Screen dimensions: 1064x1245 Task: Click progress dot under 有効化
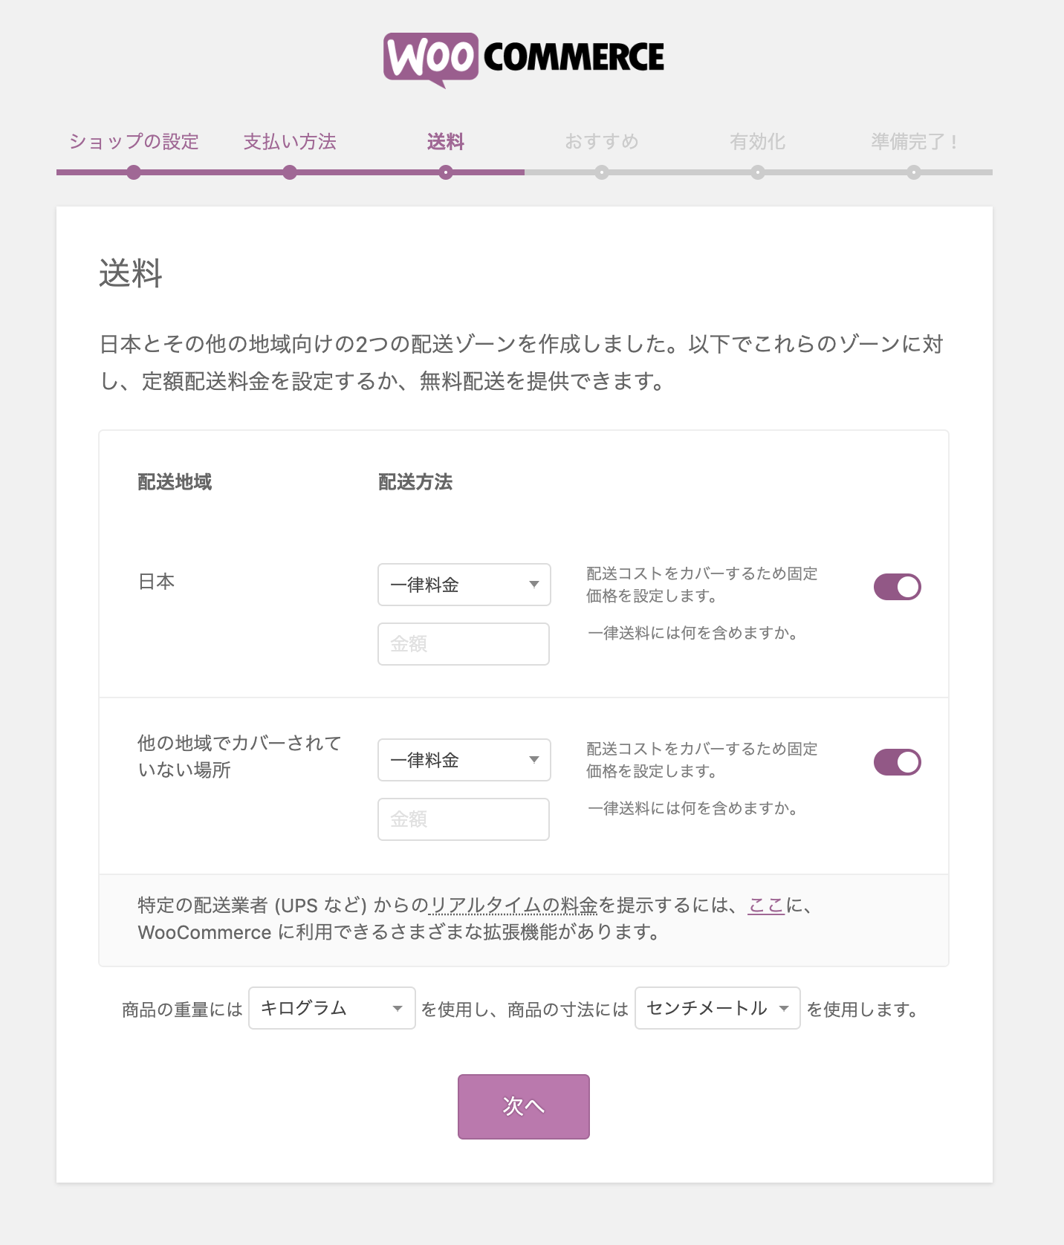tap(757, 172)
